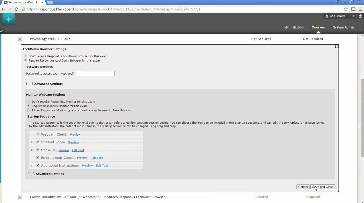364x203 pixels.
Task: Click the small link icon at left edge
Action: point(1,31)
